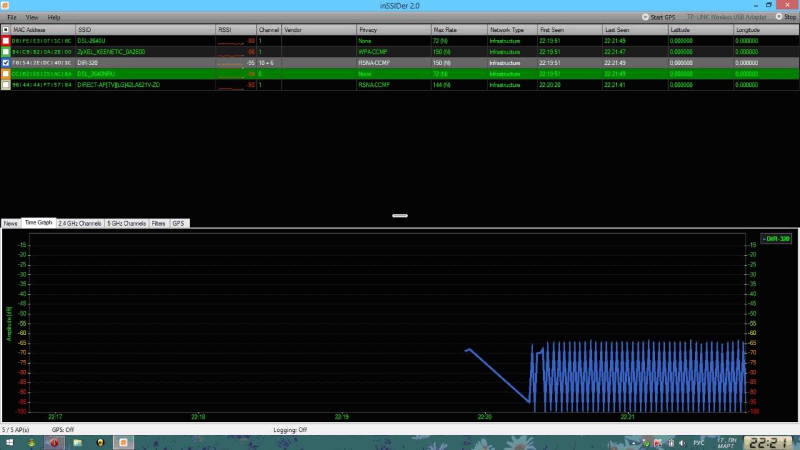Switch to the 2.4 GHz Channels tab
Image resolution: width=800 pixels, height=450 pixels.
click(79, 223)
